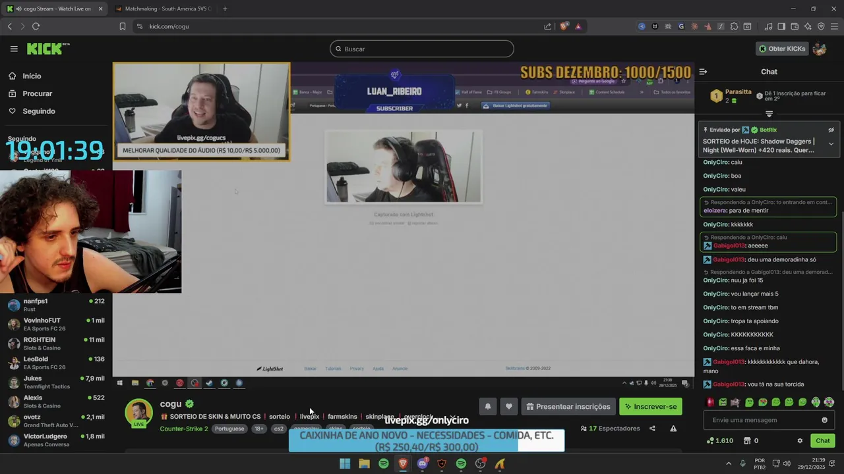Expand the pinned SORTEIO de HOJE message
844x474 pixels.
831,144
